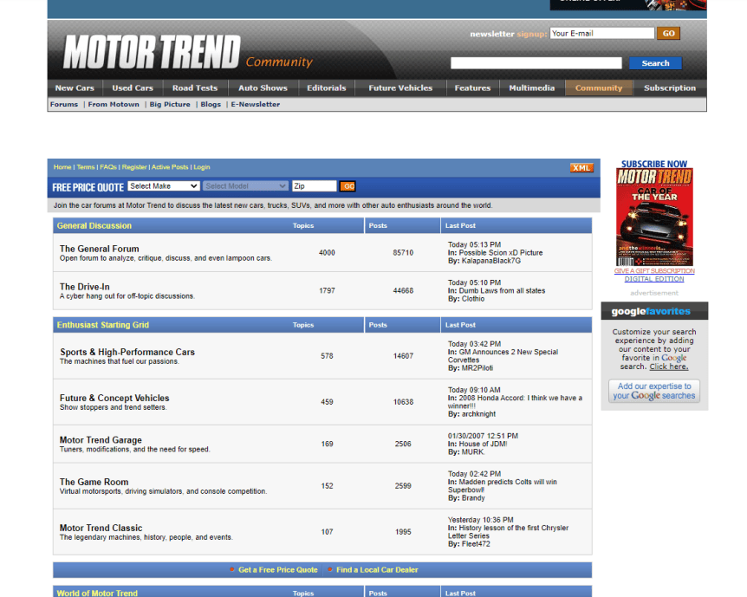Click the Motor Trend logo

point(152,52)
